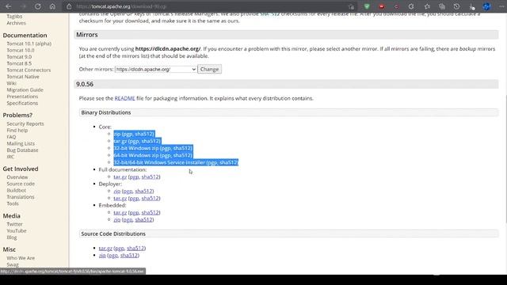Open Tomcat 8.5 documentation link
This screenshot has width=507, height=285.
(19, 63)
